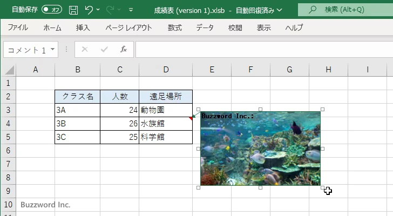
Task: Select column I header
Action: [x=368, y=70]
